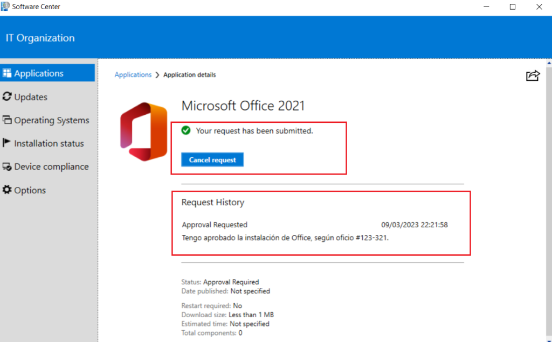Click the 'Tengo aprobado la instalación' comment

pos(285,238)
